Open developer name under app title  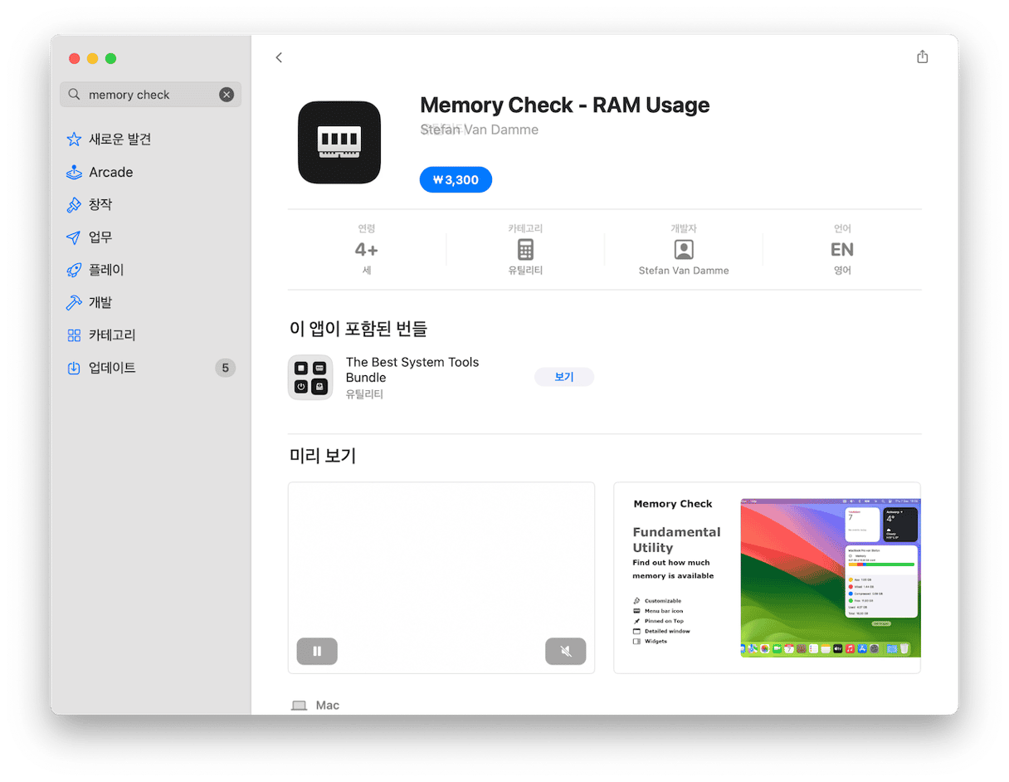click(480, 130)
